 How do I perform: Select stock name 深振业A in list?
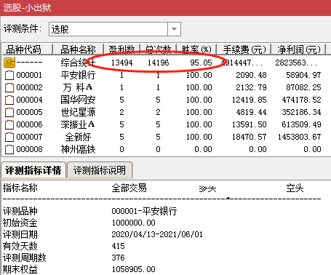[x=78, y=124]
